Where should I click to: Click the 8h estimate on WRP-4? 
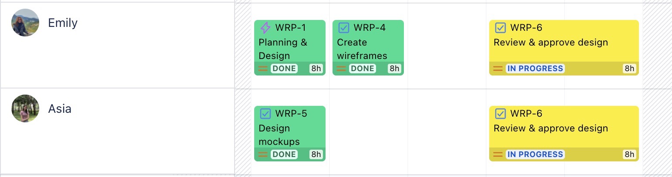coord(394,69)
